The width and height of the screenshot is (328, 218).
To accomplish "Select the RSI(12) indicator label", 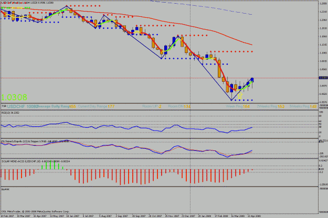I will click(10, 113).
